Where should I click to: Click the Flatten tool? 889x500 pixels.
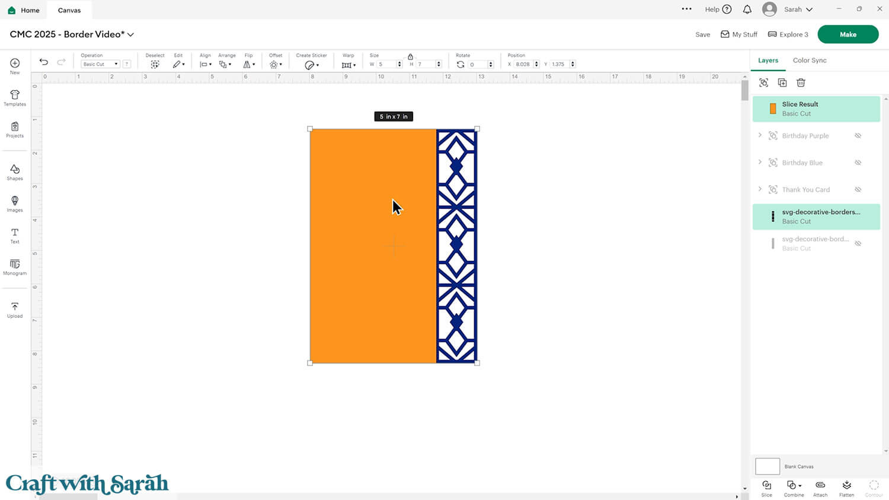(x=846, y=488)
